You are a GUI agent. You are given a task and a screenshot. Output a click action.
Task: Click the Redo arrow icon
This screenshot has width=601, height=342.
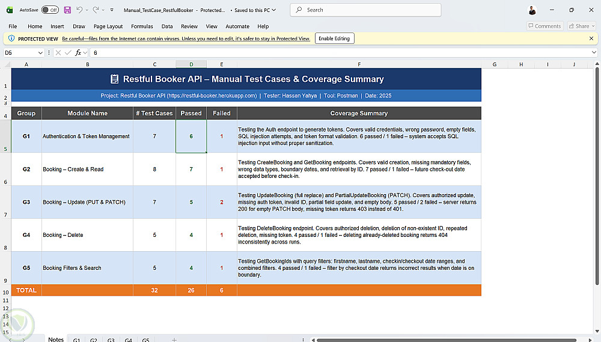click(96, 10)
